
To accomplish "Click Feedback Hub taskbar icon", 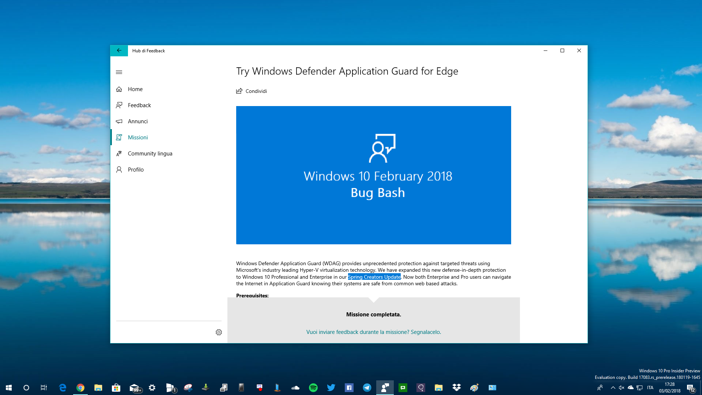I will tap(385, 388).
